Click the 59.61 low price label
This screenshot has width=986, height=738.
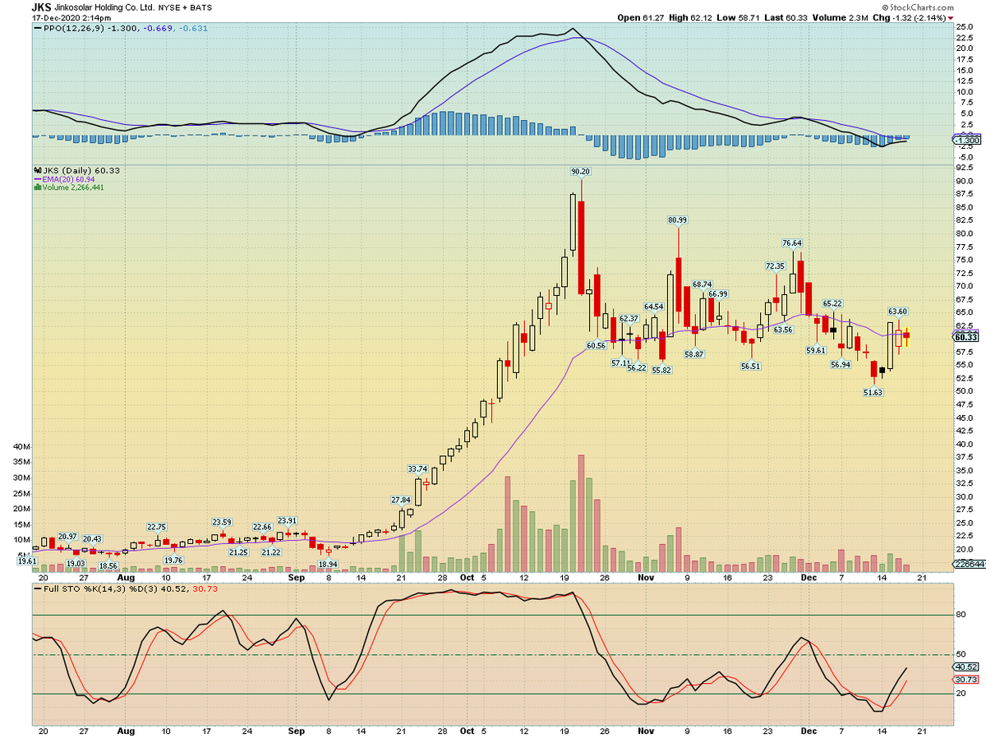(x=815, y=351)
